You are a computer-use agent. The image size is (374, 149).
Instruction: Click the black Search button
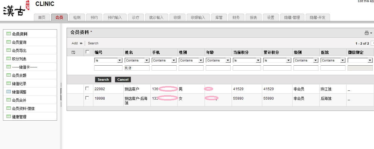click(103, 80)
